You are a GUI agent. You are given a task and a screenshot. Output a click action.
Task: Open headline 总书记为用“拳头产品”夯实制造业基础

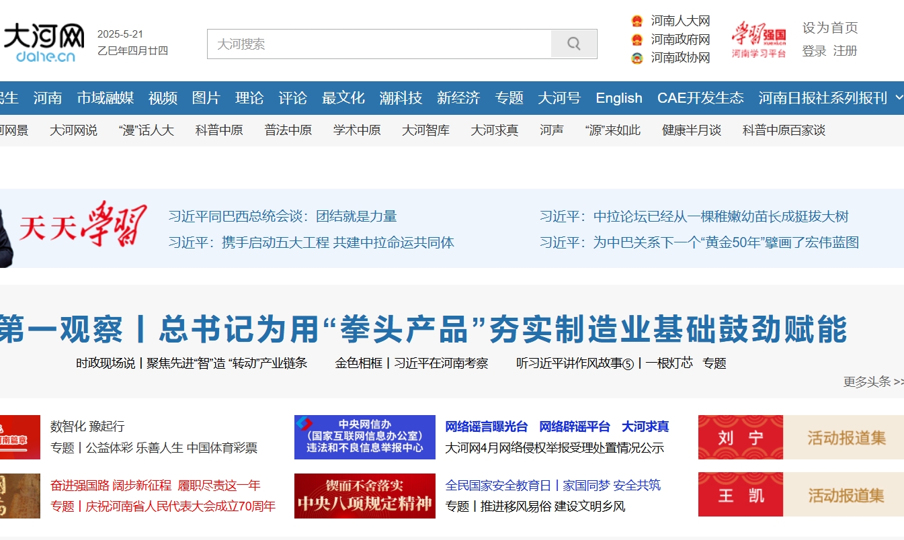click(x=423, y=329)
